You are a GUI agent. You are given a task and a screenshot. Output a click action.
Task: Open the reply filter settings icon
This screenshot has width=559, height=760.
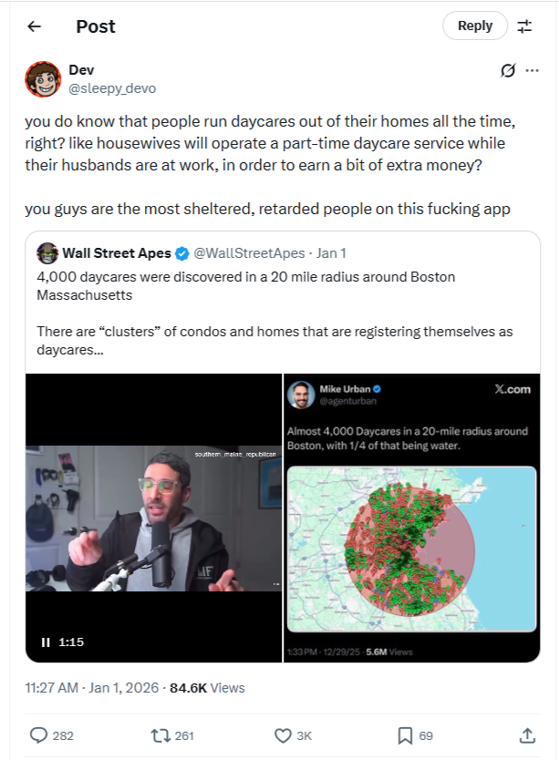pyautogui.click(x=524, y=26)
